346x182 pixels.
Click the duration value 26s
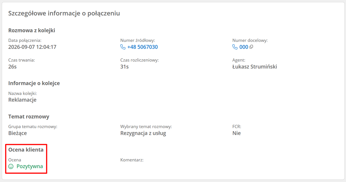coord(12,67)
